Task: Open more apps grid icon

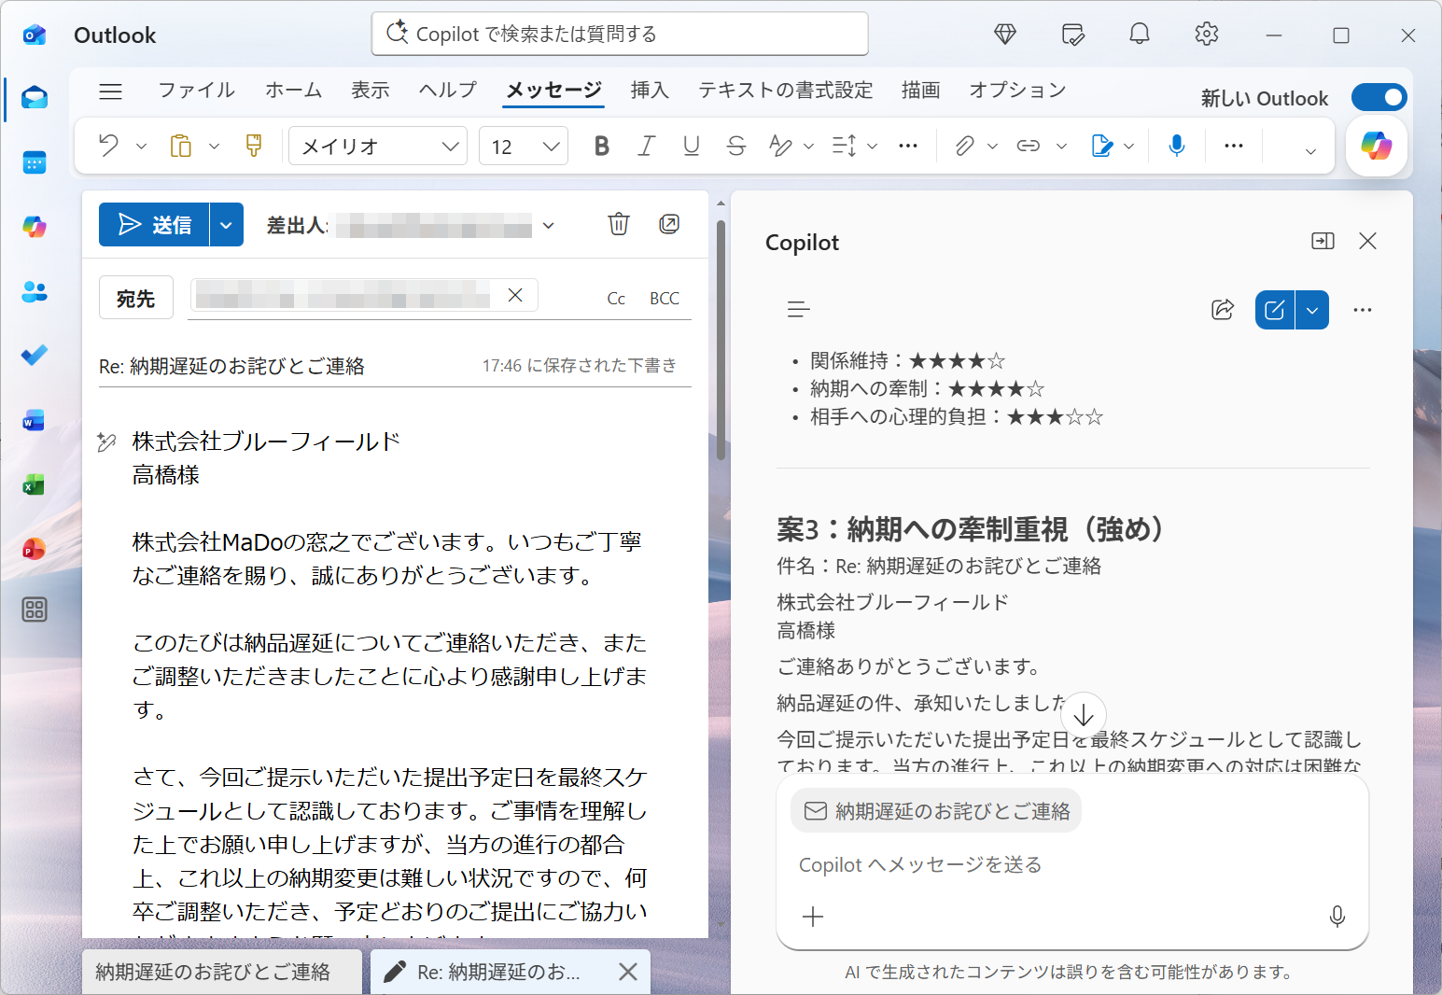Action: tap(35, 610)
